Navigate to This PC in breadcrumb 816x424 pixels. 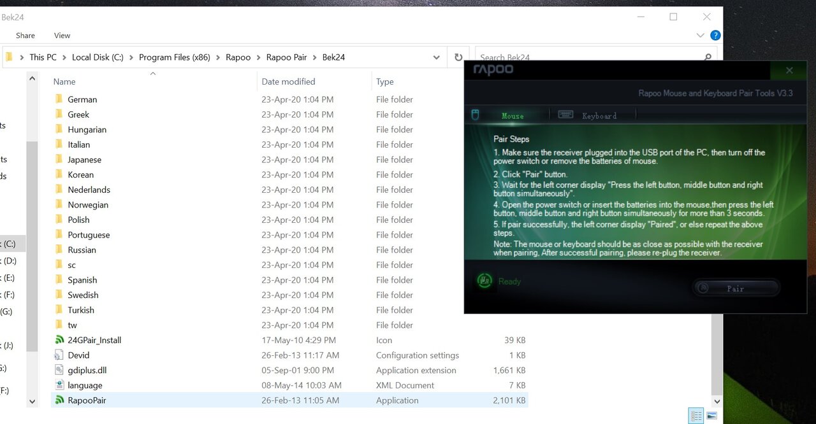pos(43,57)
